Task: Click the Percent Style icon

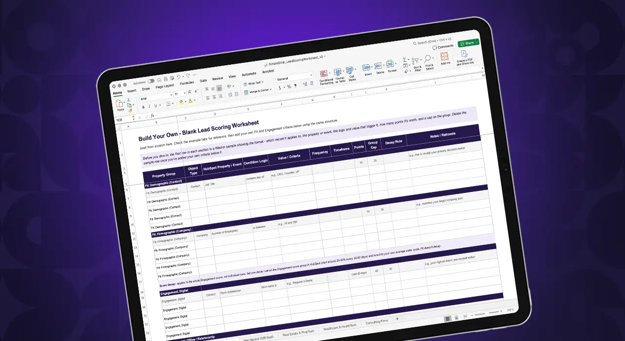Action: click(x=289, y=86)
